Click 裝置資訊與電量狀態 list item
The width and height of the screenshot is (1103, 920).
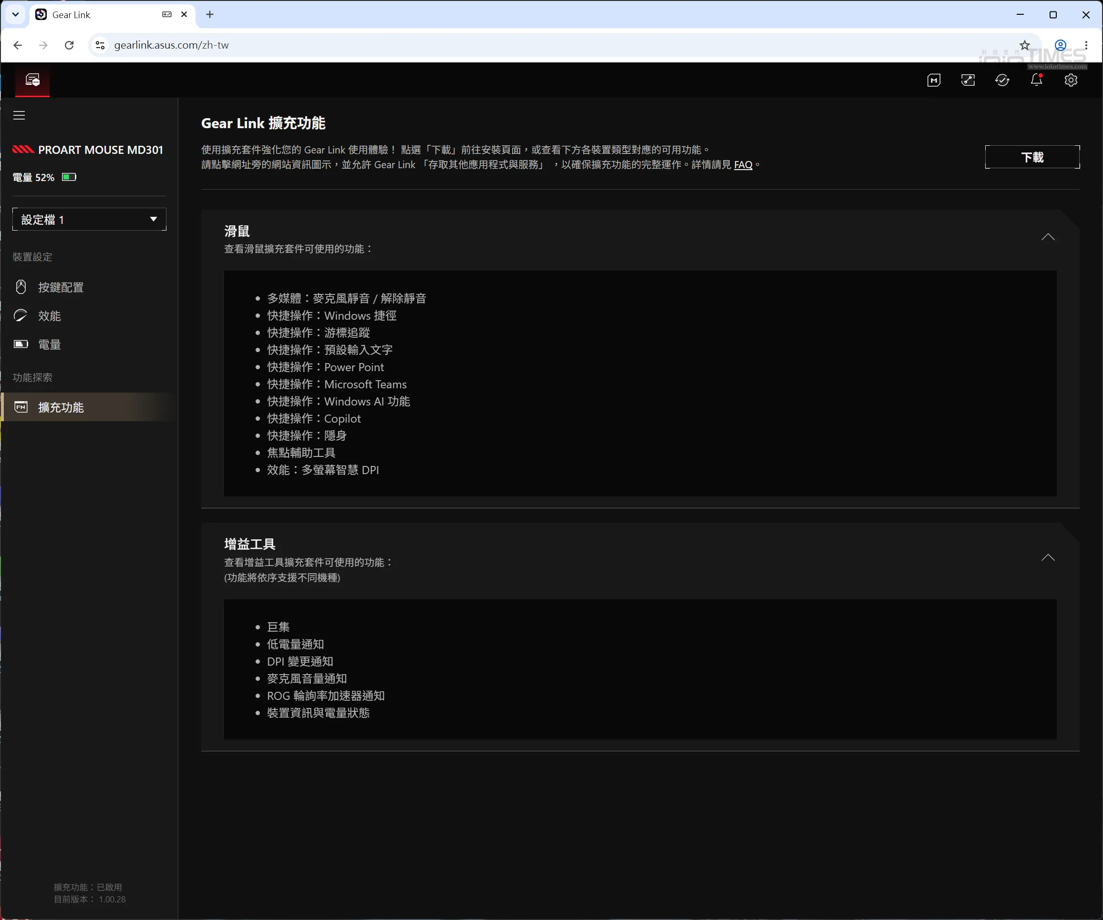318,713
